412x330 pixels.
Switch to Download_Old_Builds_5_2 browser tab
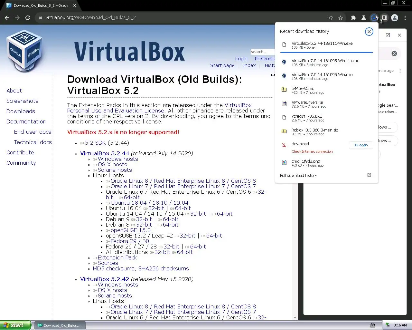pos(41,5)
